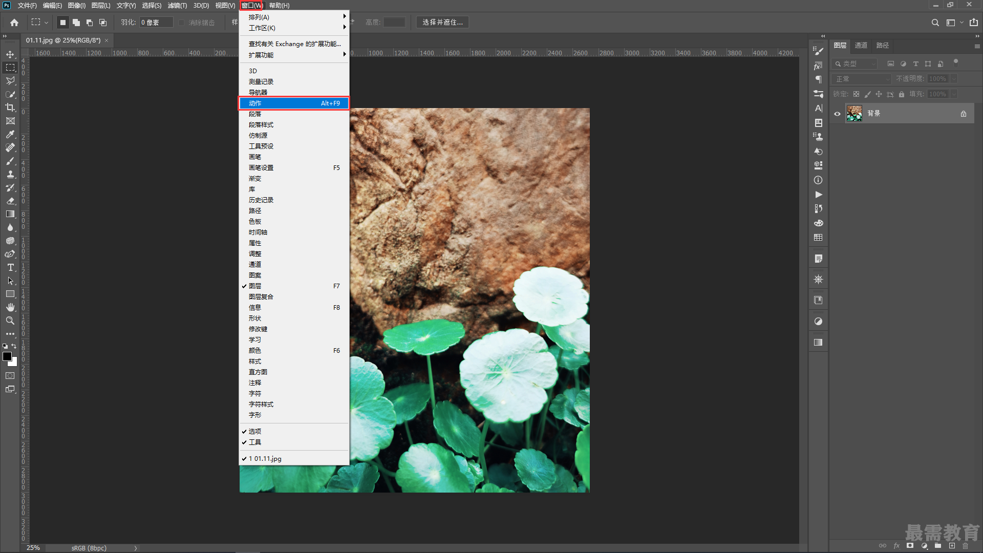Image resolution: width=983 pixels, height=553 pixels.
Task: Choose 动作 Alt+F9 menu item
Action: pyautogui.click(x=294, y=103)
